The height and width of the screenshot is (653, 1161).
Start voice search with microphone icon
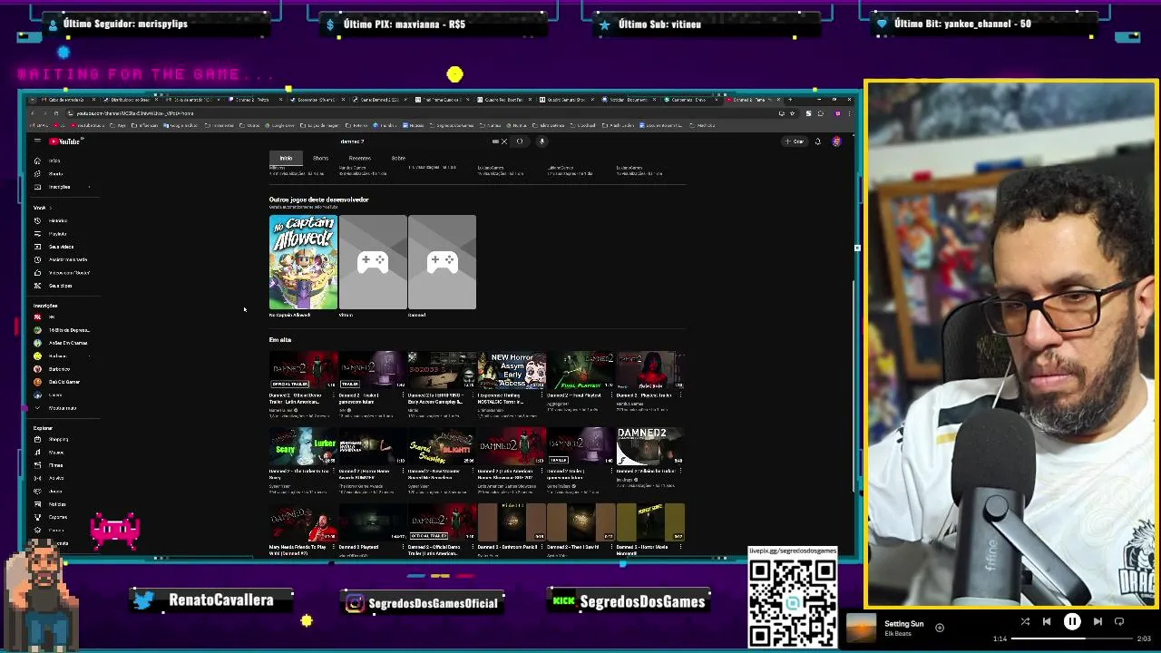pyautogui.click(x=541, y=141)
